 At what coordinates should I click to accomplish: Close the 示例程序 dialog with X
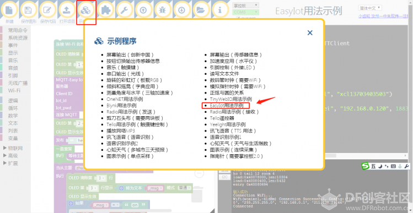point(310,32)
